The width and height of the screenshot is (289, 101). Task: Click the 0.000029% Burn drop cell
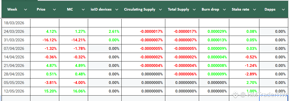pos(214,32)
